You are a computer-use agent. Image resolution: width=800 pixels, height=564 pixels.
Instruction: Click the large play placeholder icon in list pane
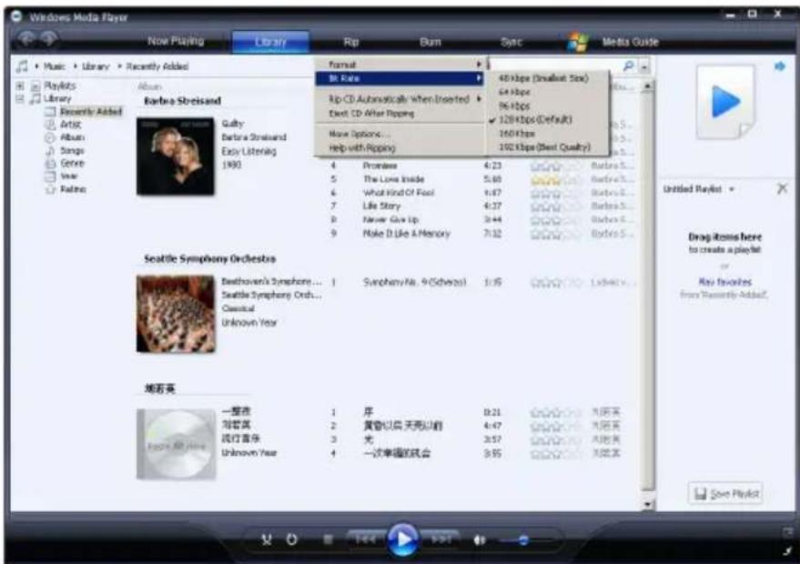tap(725, 102)
